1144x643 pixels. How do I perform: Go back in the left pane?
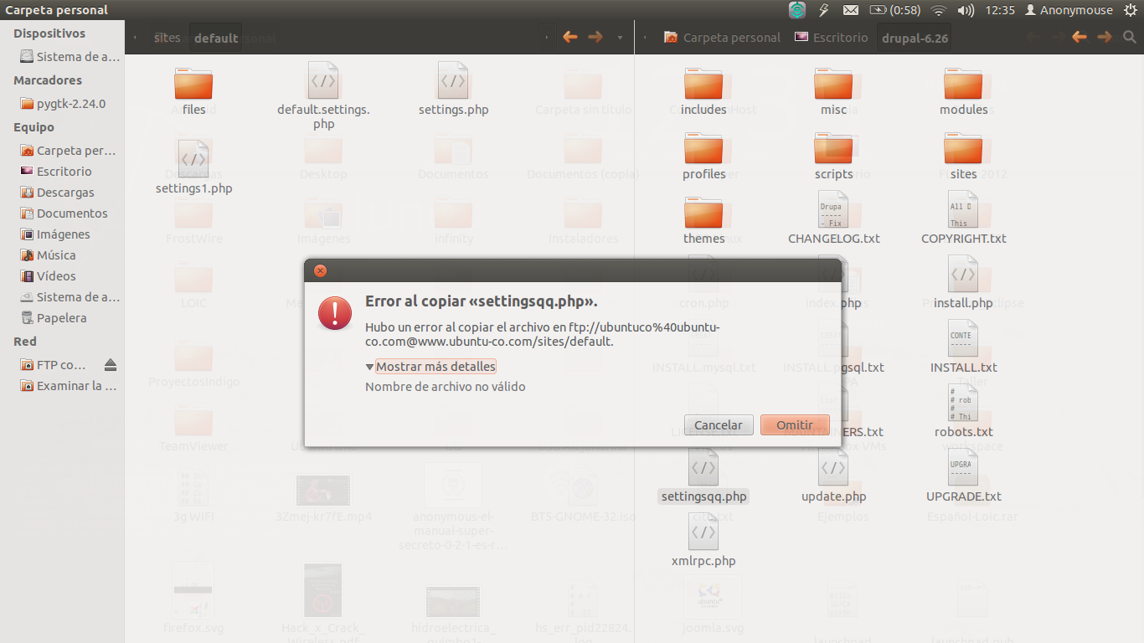pyautogui.click(x=570, y=37)
